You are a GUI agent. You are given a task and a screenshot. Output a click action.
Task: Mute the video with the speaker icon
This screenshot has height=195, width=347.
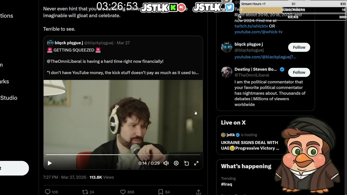[x=166, y=163]
